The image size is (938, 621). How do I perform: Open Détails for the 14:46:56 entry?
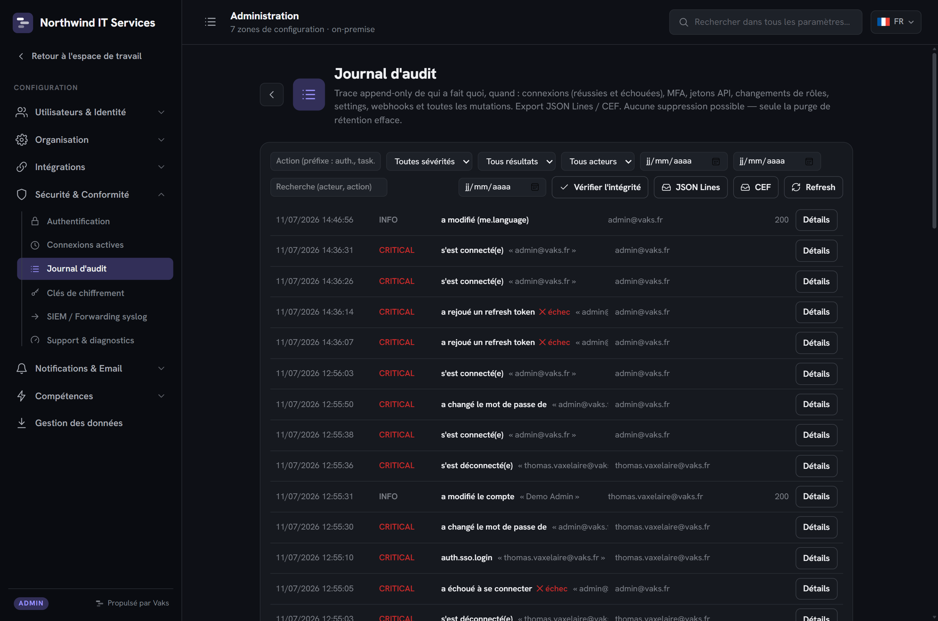click(816, 220)
